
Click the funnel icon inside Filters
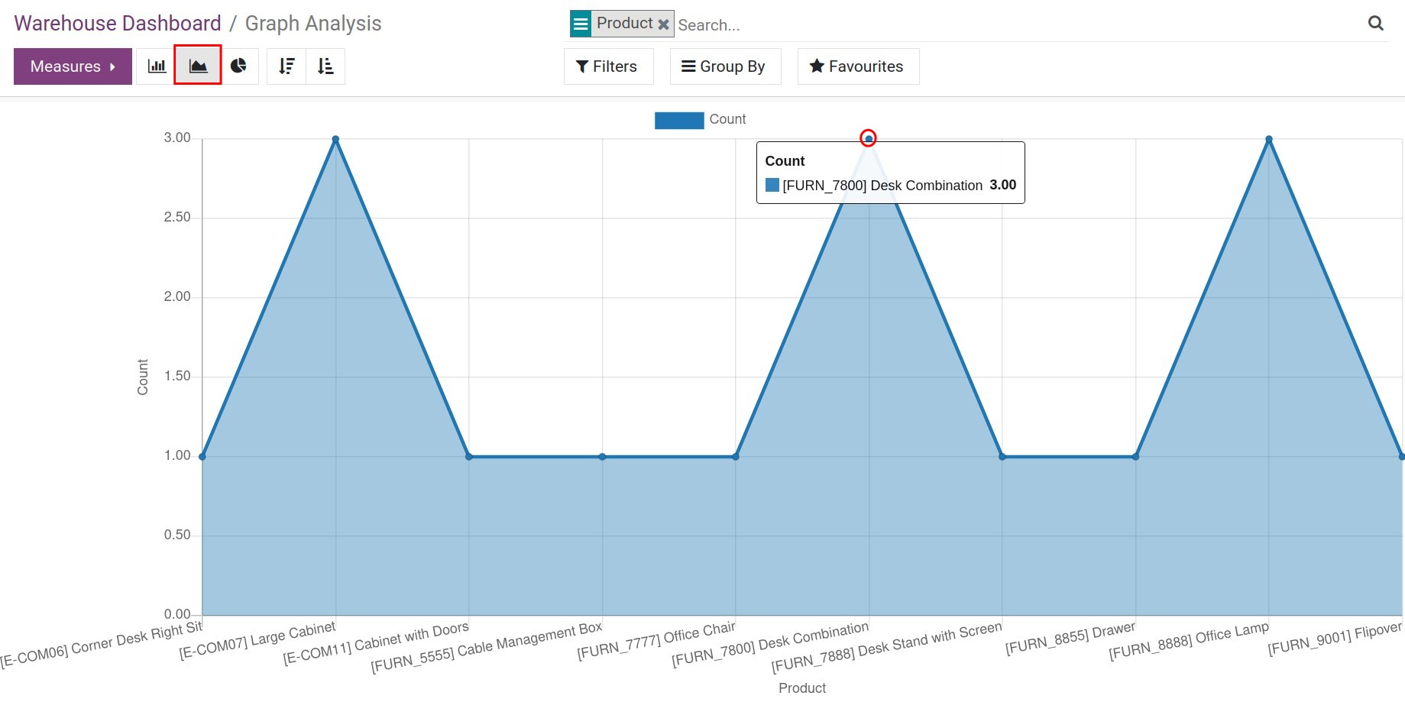tap(582, 66)
